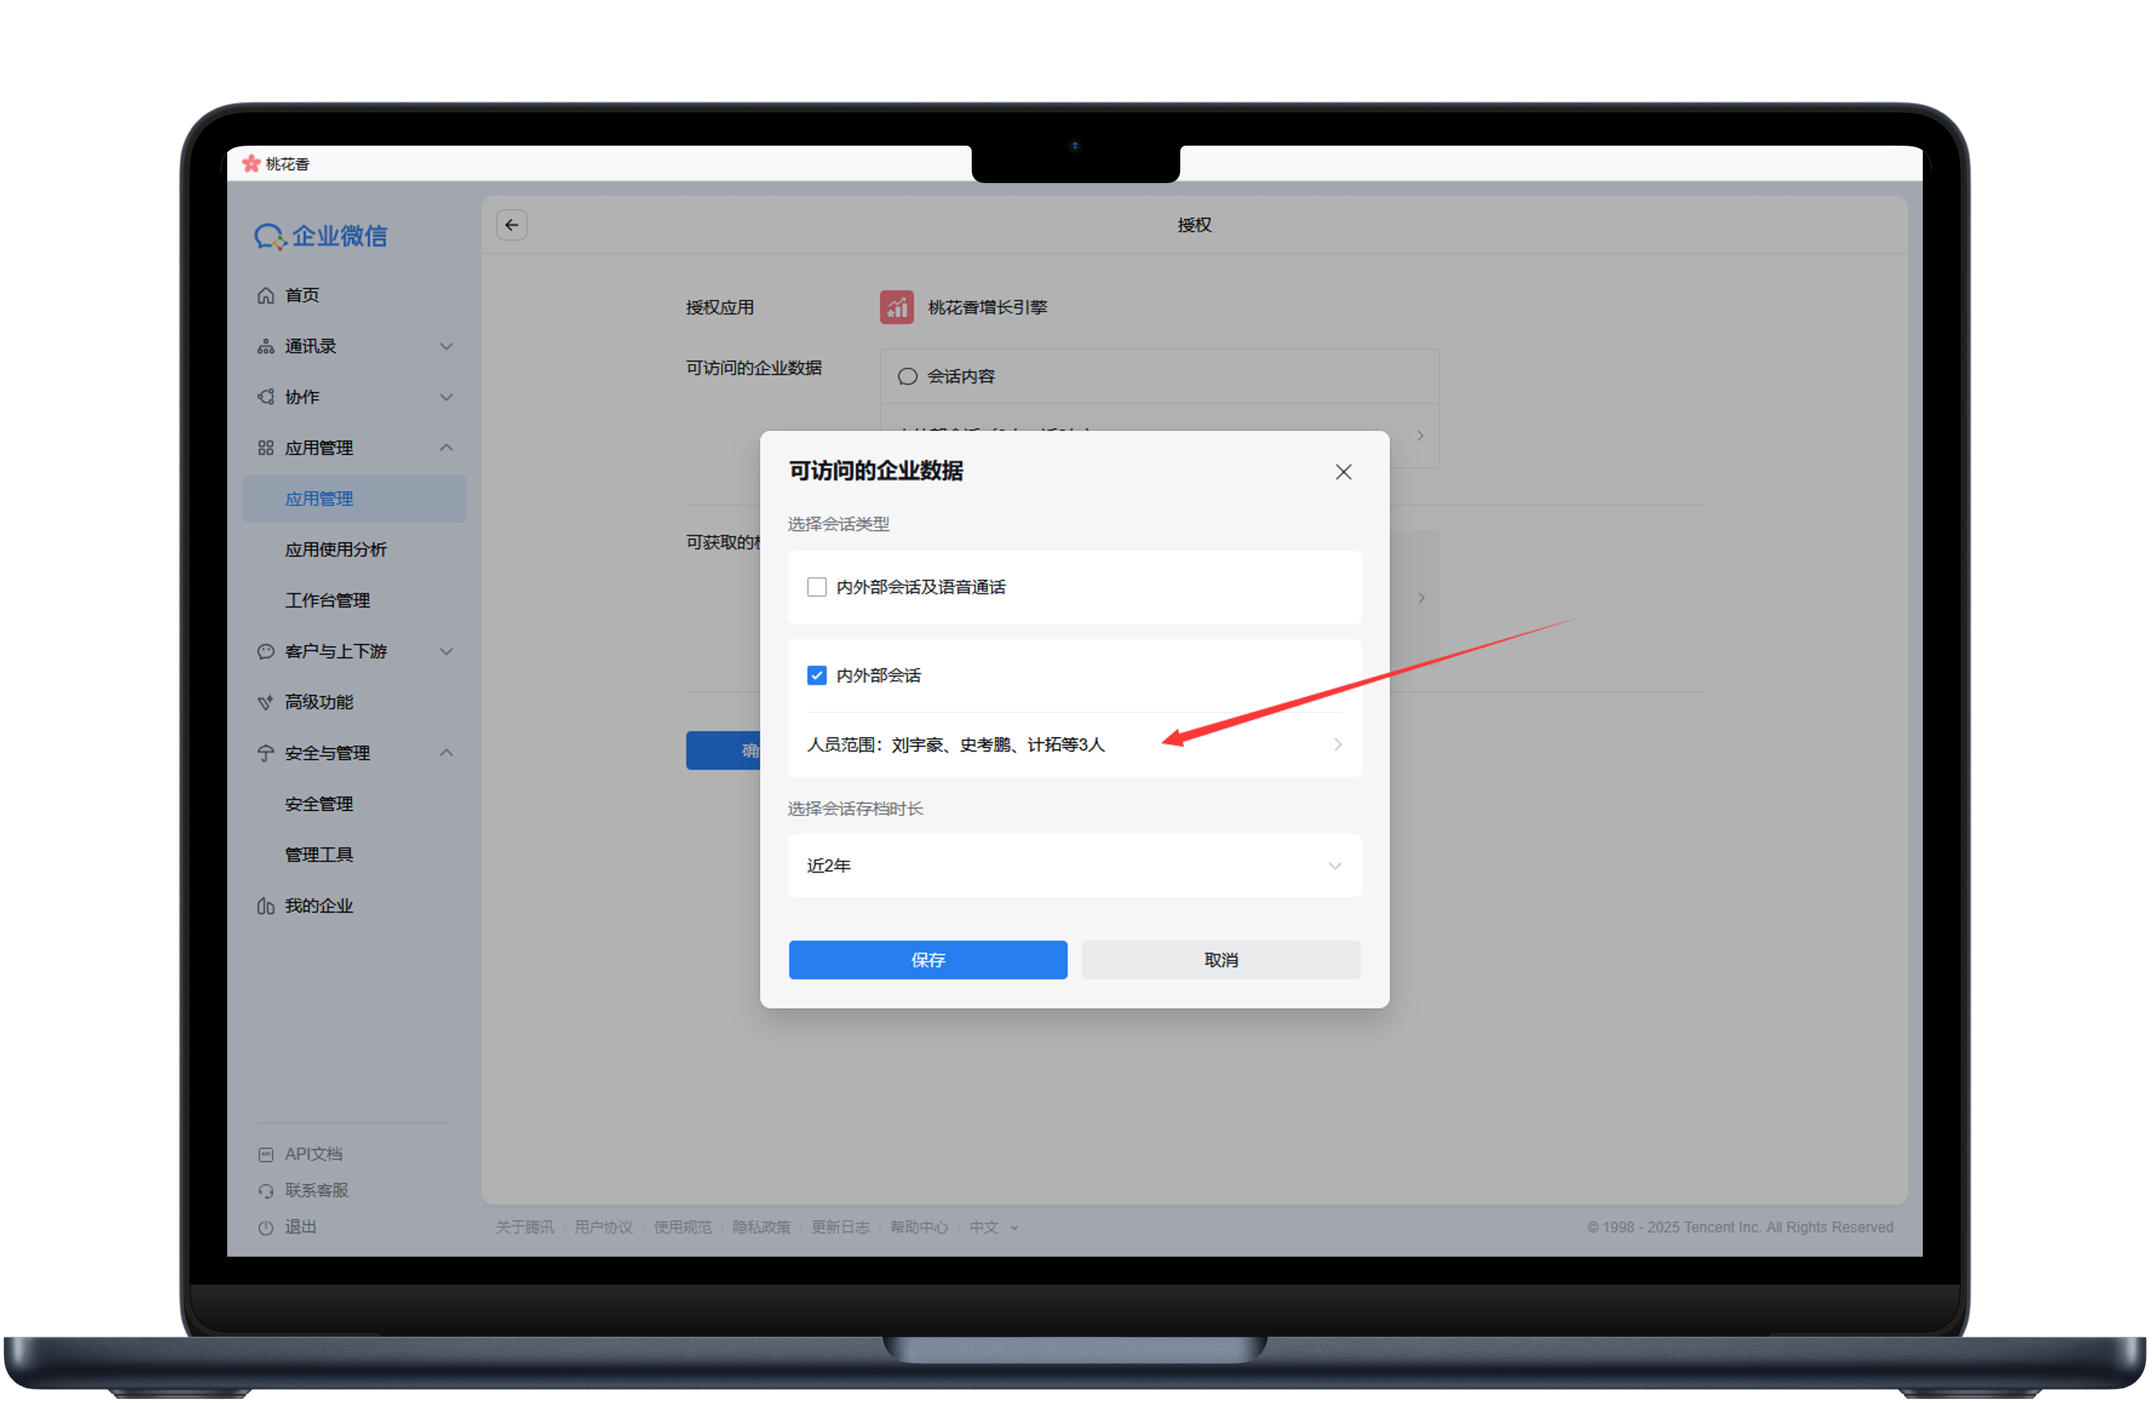Open the 中文 language dropdown in footer
Image resolution: width=2152 pixels, height=1403 pixels.
point(994,1228)
